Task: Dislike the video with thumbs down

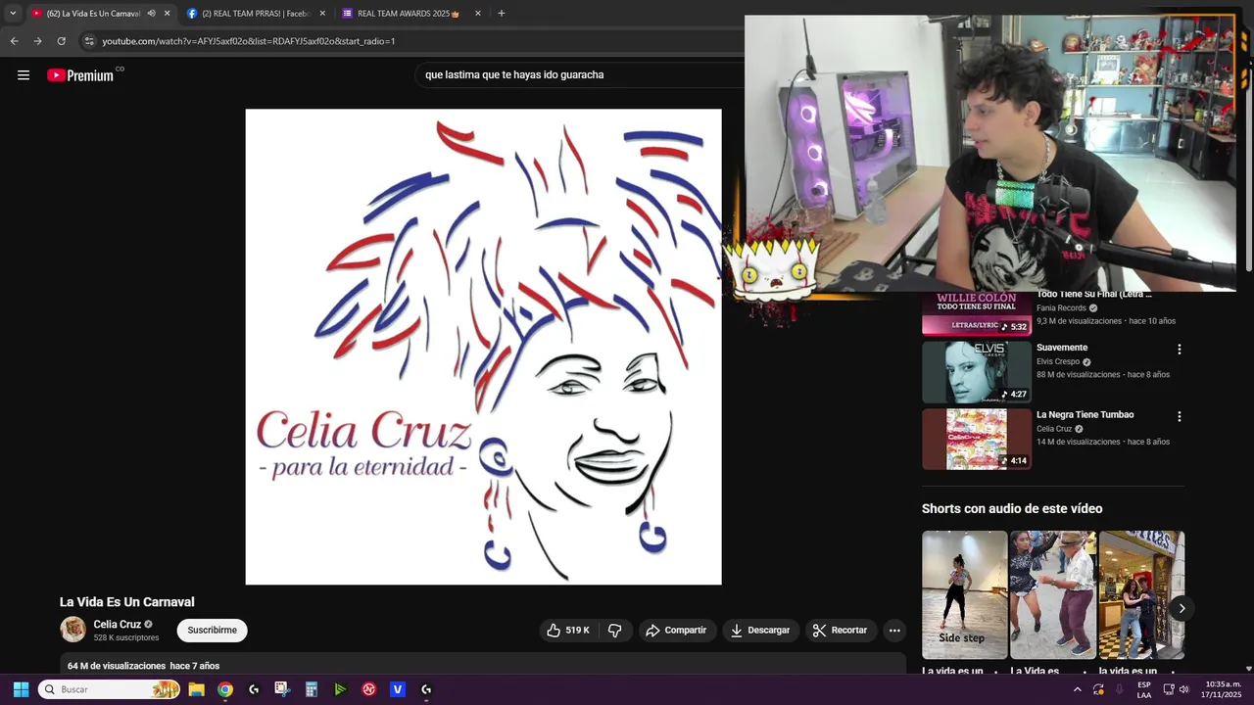Action: [615, 631]
